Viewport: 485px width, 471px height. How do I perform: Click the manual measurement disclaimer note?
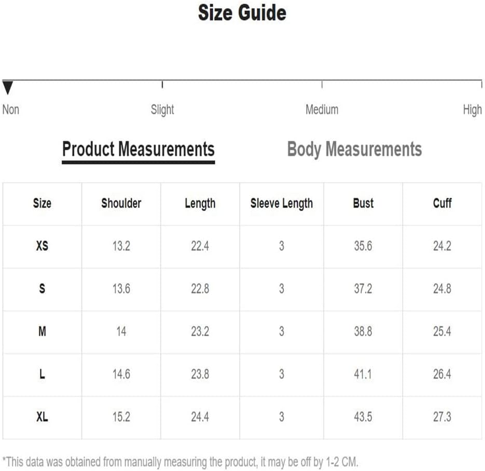tap(180, 462)
